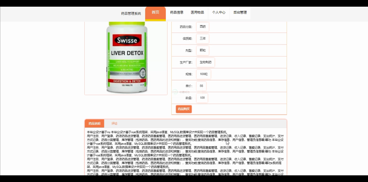Open the 首页 home tab

click(155, 13)
